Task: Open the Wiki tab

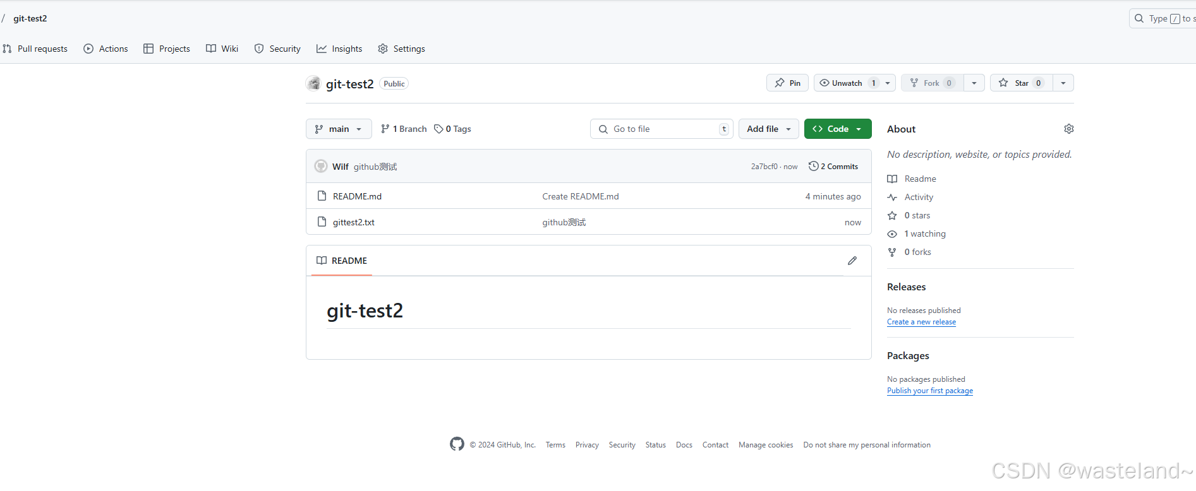Action: [x=222, y=49]
